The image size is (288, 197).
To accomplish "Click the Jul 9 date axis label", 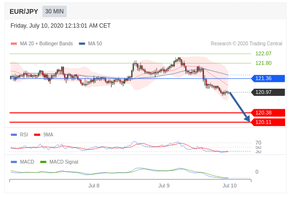I will (164, 186).
